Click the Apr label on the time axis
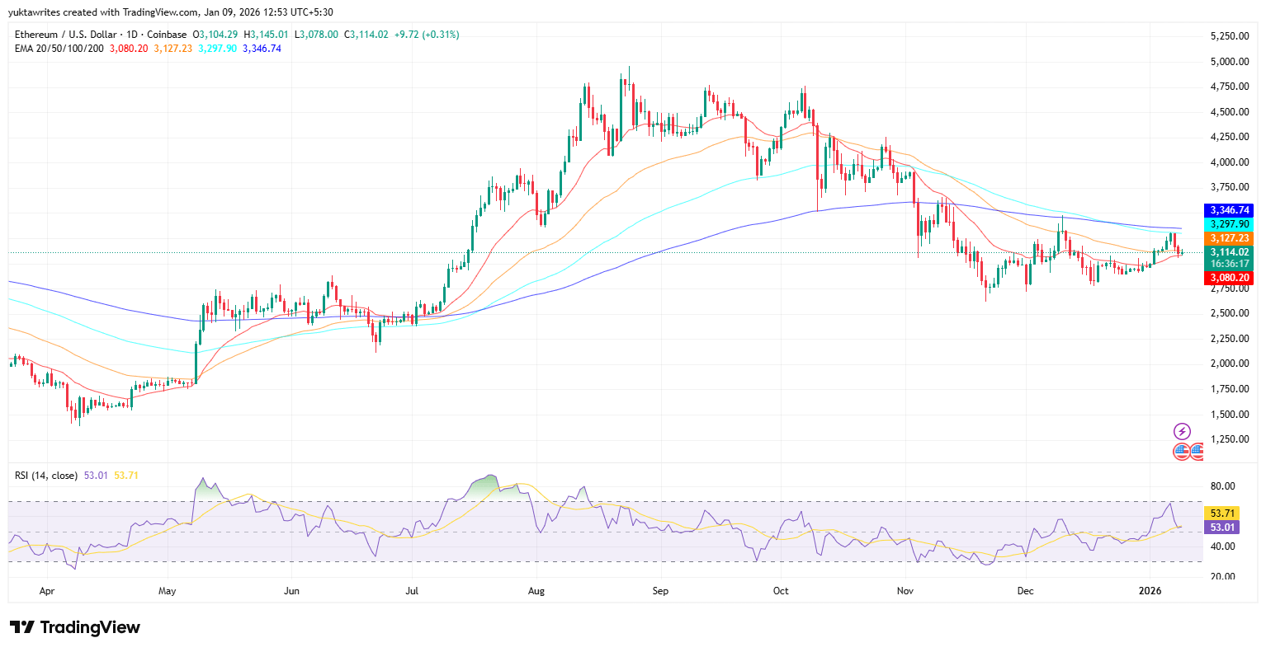 pyautogui.click(x=47, y=591)
